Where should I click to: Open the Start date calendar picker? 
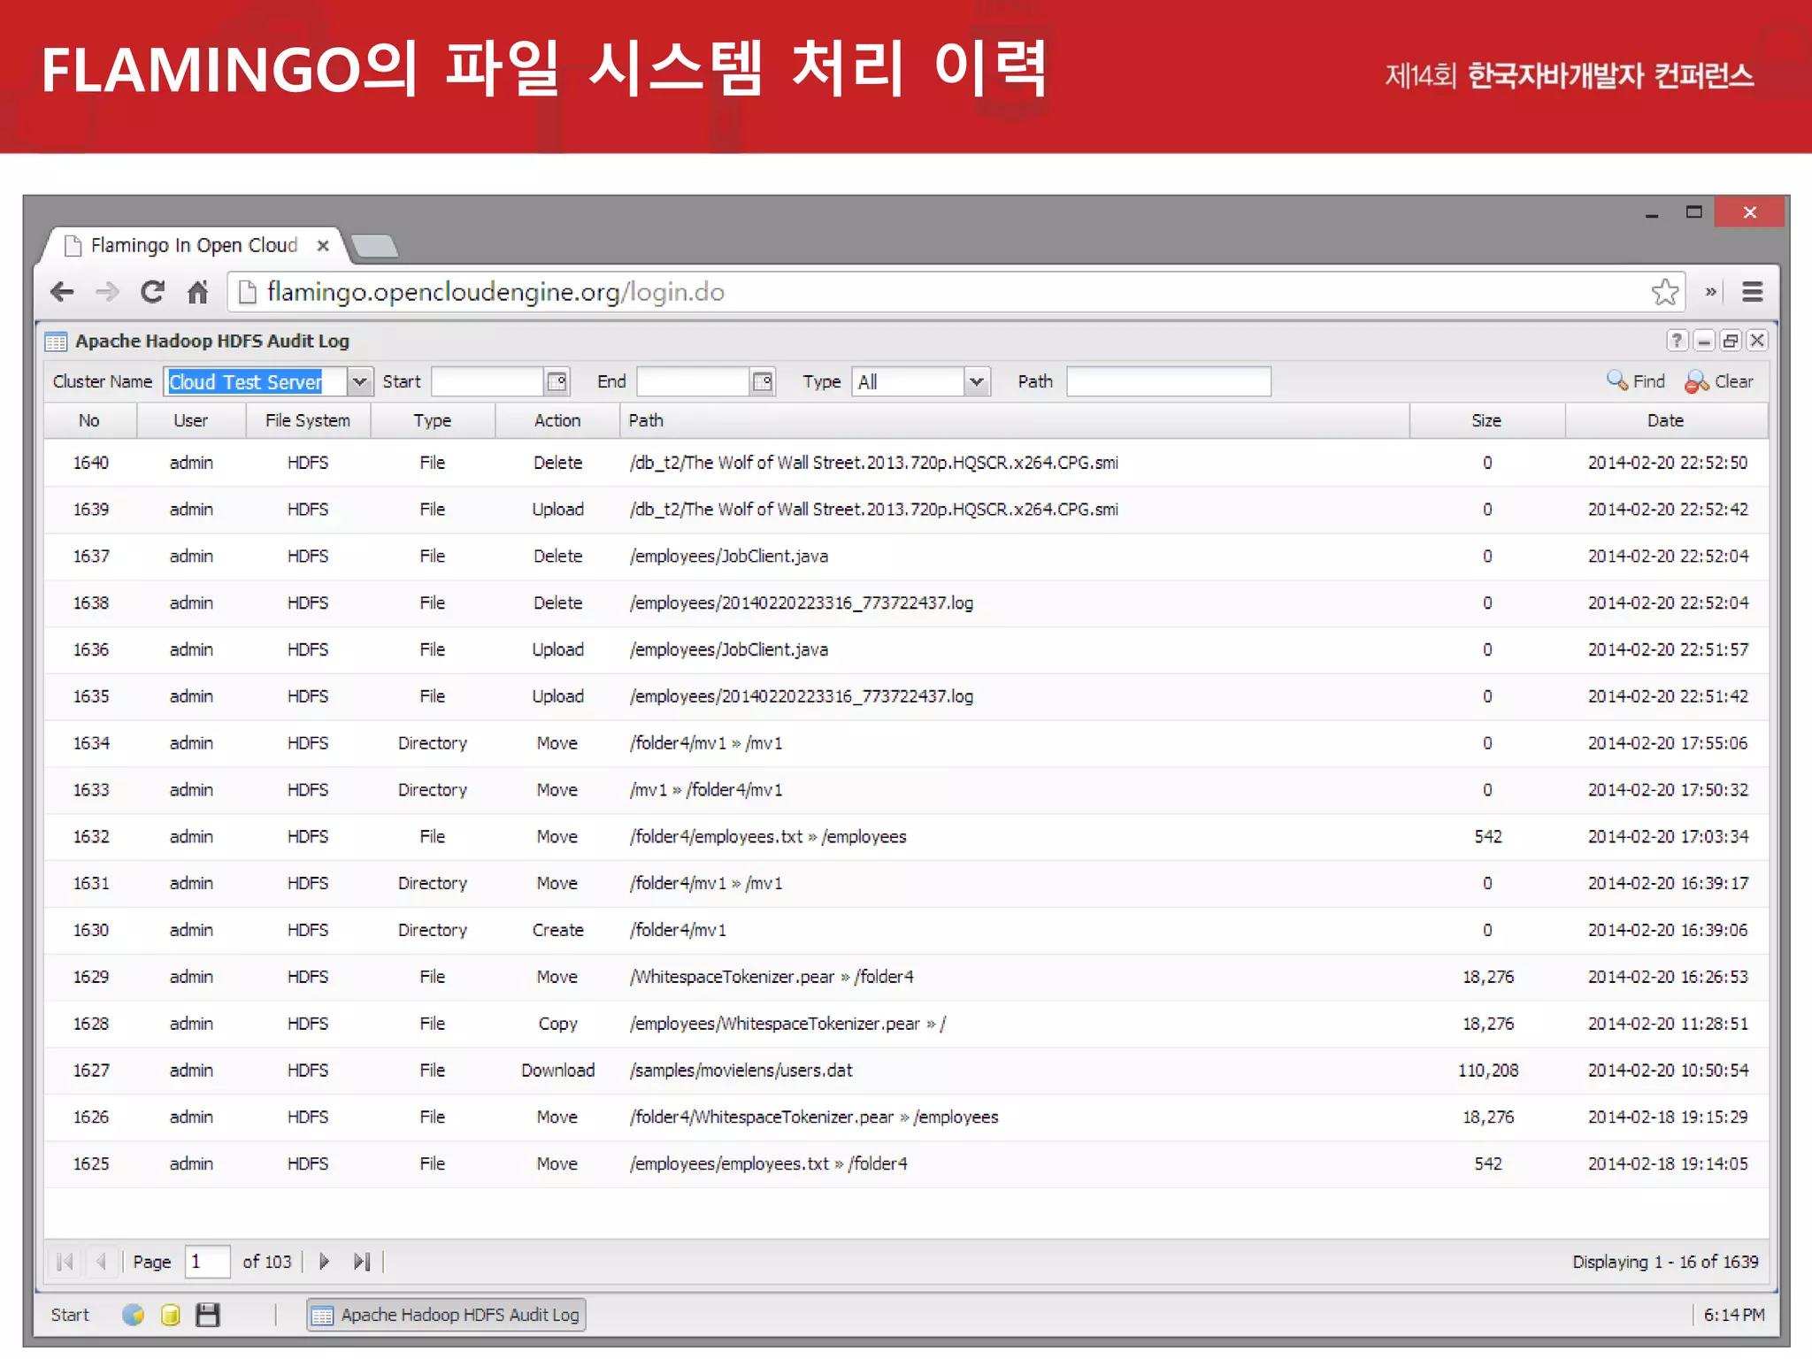click(557, 382)
